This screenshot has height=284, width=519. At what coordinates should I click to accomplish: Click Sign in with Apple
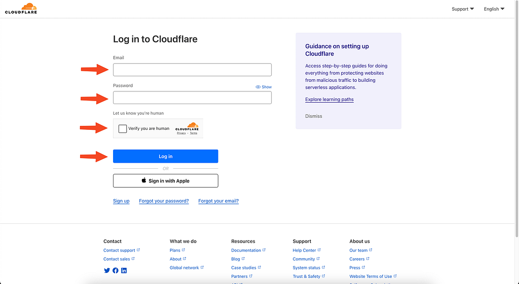(166, 181)
